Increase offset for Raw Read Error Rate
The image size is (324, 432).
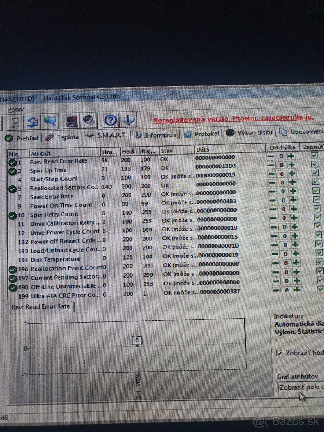pyautogui.click(x=291, y=156)
